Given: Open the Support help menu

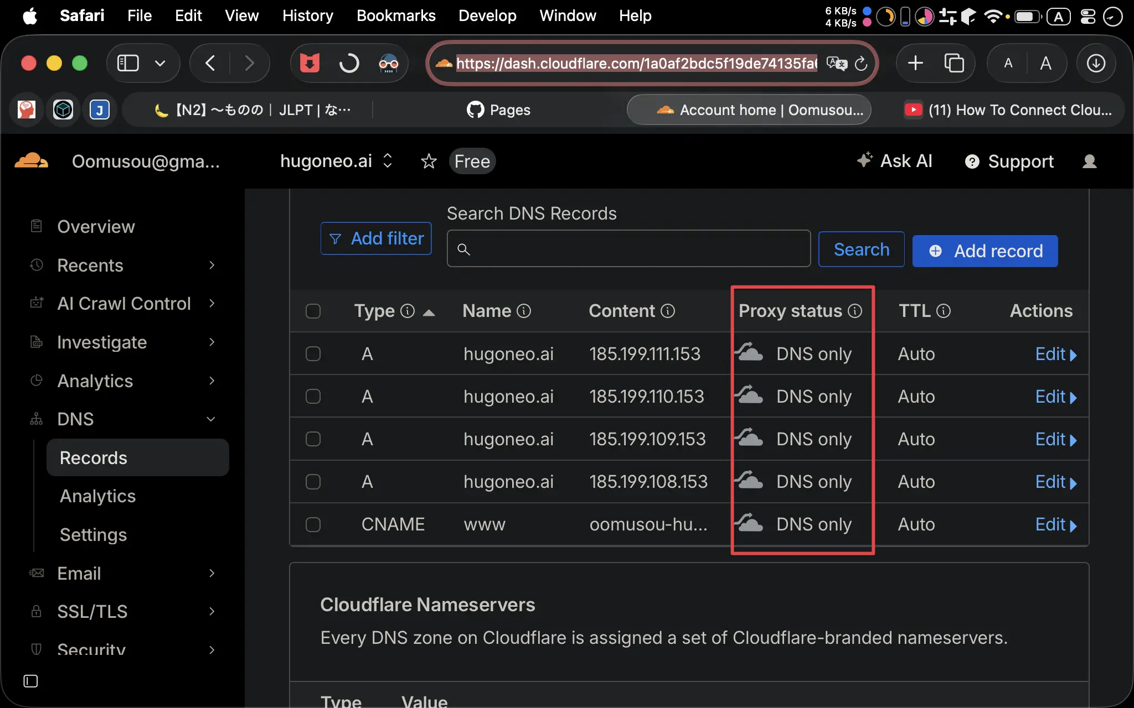Looking at the screenshot, I should [1009, 162].
